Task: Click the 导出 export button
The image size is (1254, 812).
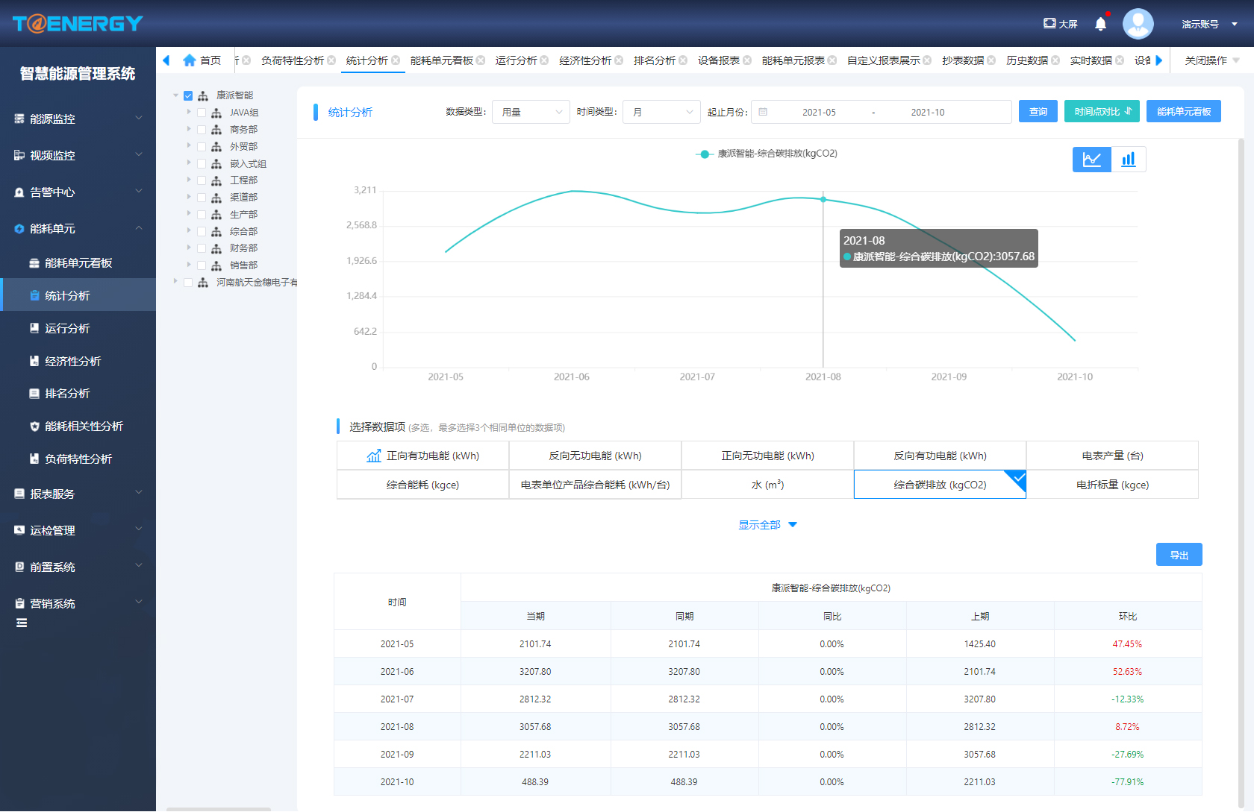Action: (1179, 555)
